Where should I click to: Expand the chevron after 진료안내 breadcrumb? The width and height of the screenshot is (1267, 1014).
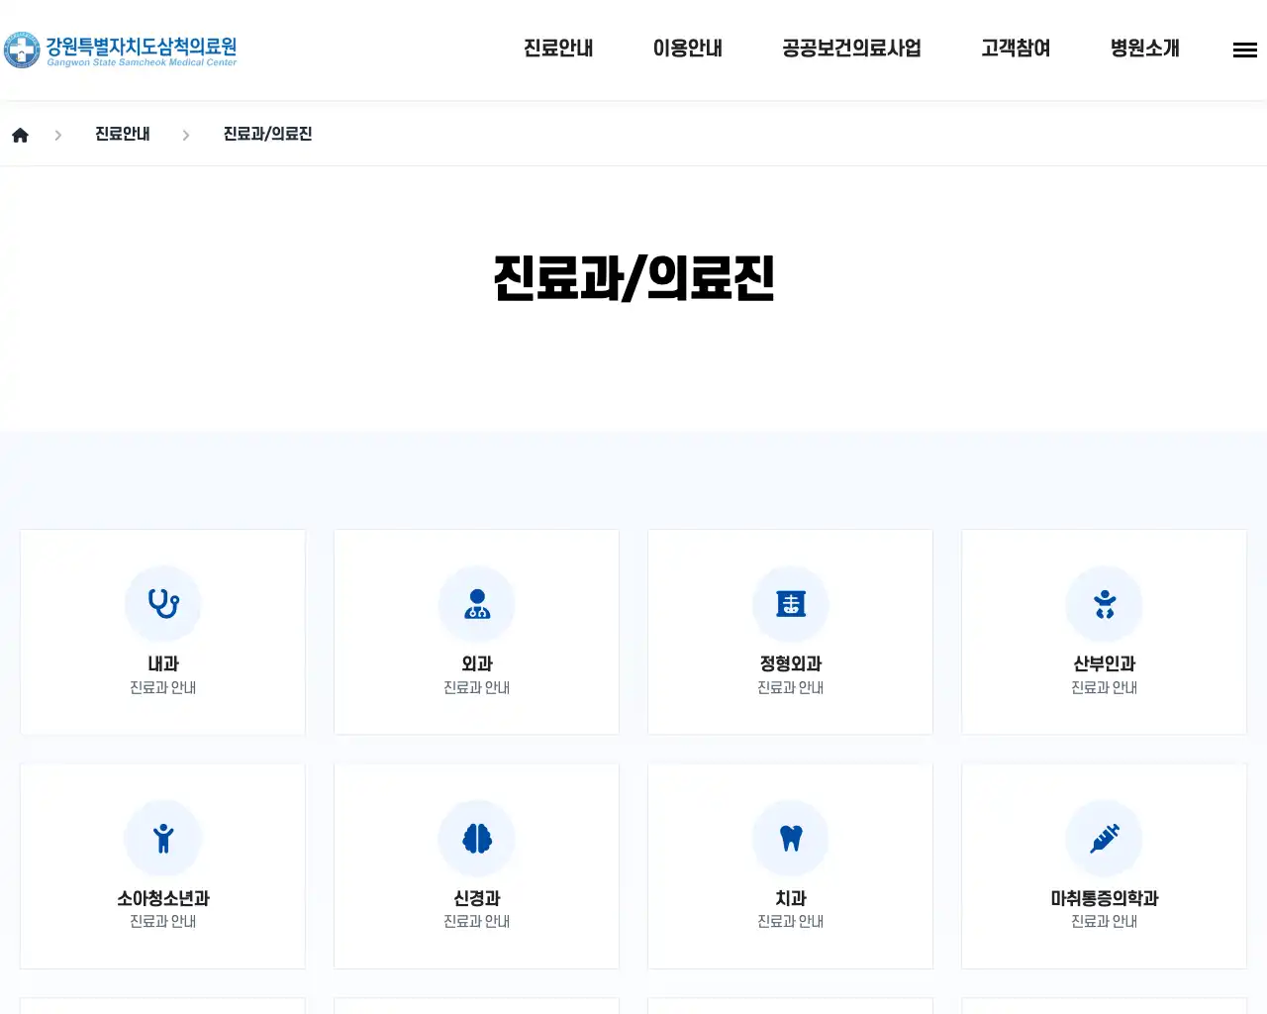click(186, 135)
